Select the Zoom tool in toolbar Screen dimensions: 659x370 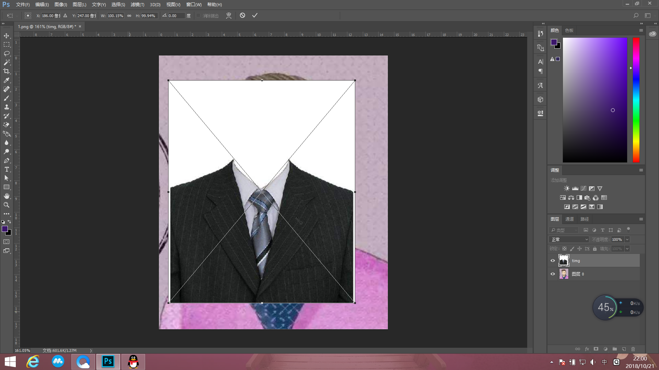[x=7, y=205]
